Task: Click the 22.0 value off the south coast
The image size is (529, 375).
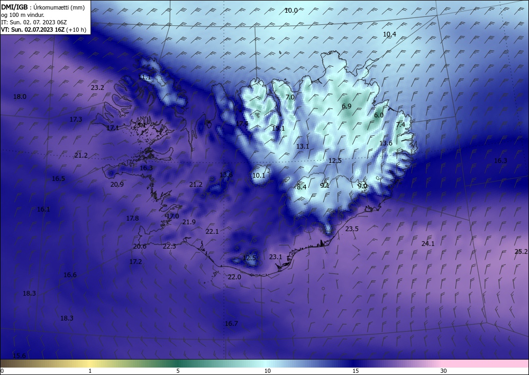Action: point(234,277)
